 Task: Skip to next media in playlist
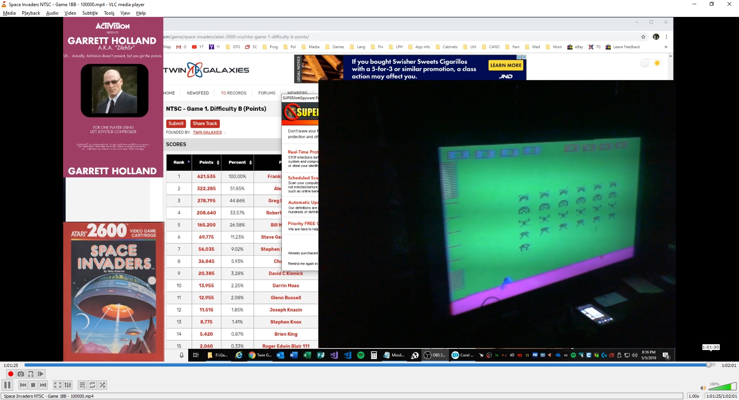click(x=43, y=385)
